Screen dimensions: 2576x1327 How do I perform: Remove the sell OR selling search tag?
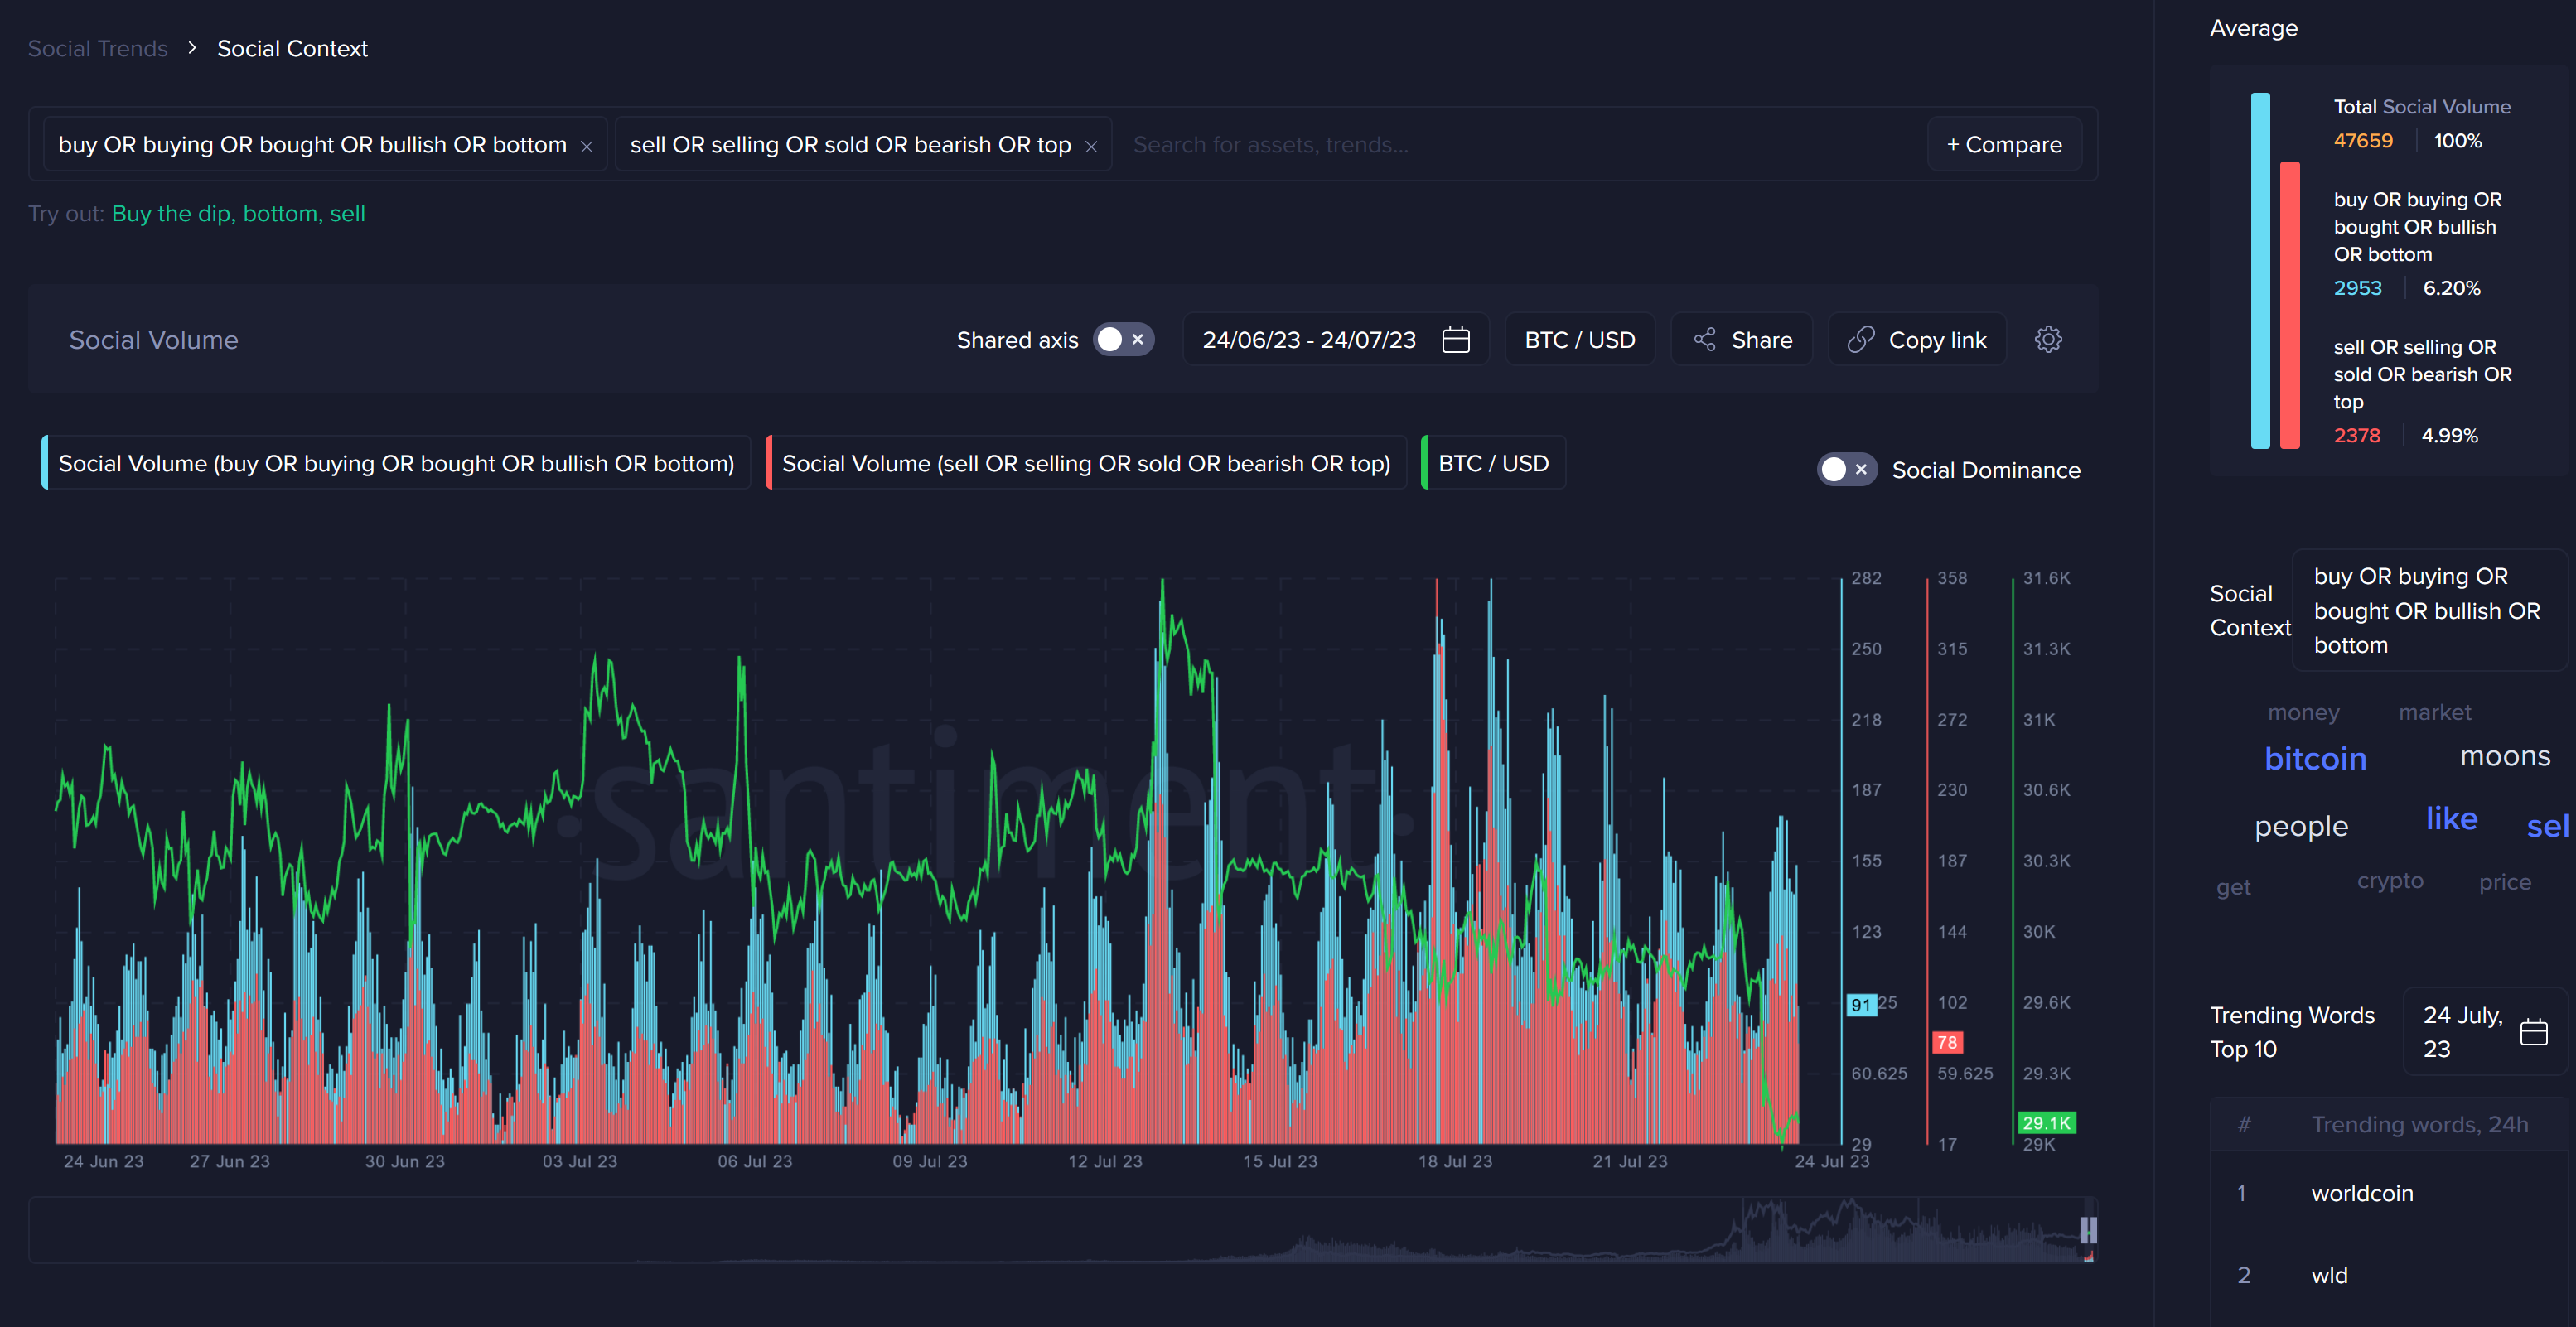(1091, 147)
